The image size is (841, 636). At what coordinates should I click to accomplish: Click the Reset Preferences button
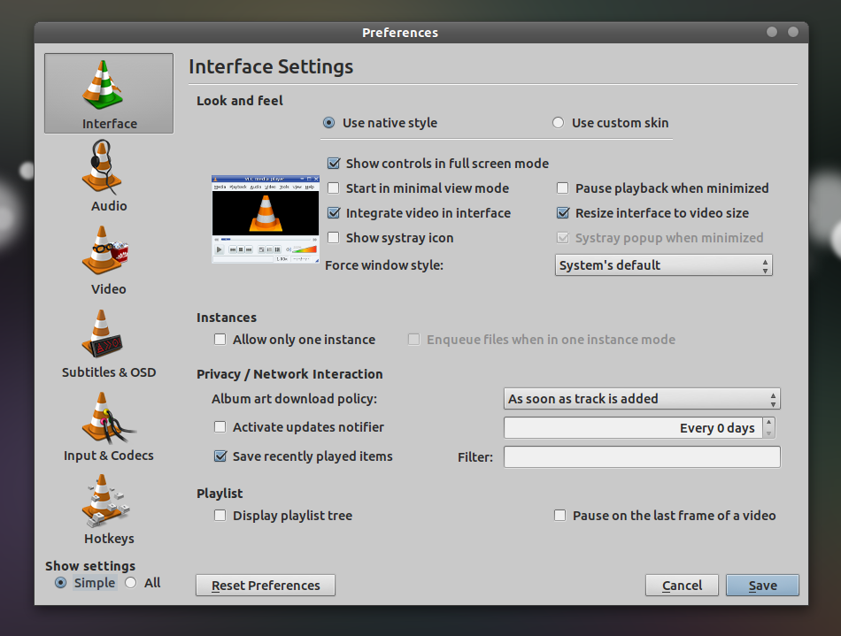tap(265, 585)
